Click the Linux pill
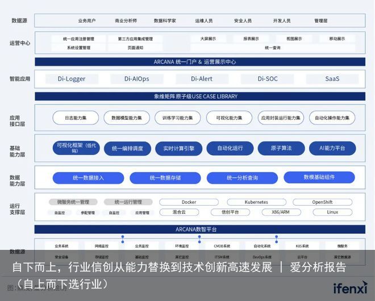 tap(332, 212)
